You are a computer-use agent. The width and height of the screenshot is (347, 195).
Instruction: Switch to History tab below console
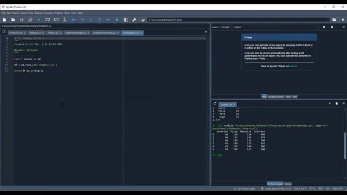pos(288,184)
